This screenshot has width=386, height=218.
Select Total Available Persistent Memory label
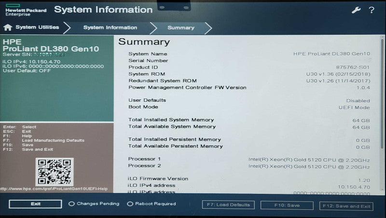(175, 146)
